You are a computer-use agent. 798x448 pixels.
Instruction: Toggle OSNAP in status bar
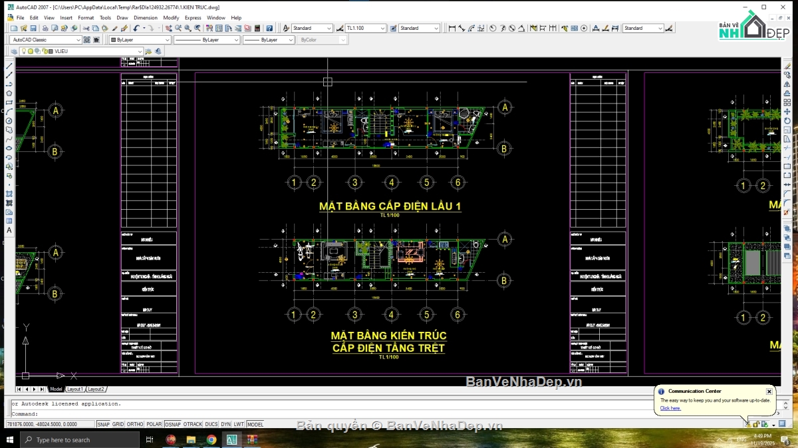pos(173,424)
